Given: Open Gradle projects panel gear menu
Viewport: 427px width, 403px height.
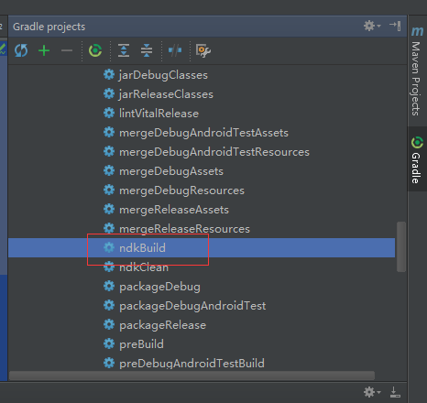Looking at the screenshot, I should point(372,26).
